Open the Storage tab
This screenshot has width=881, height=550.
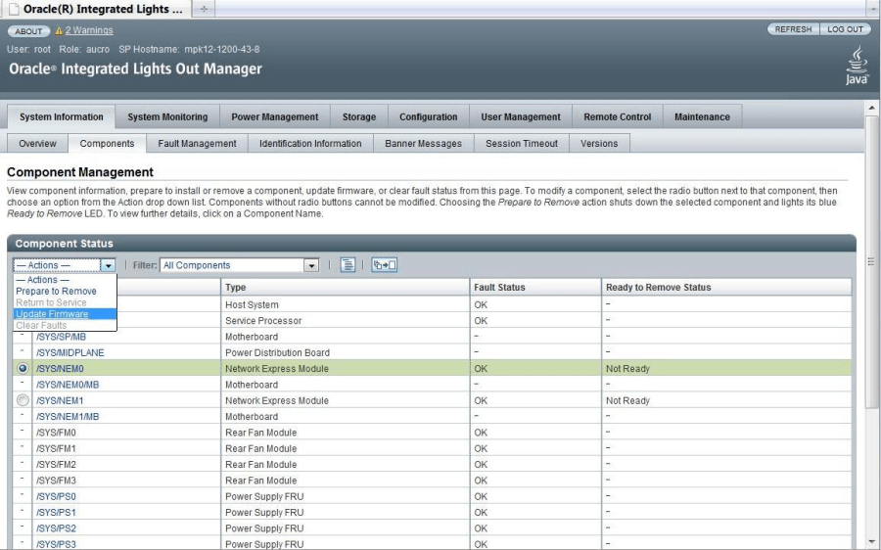point(359,116)
